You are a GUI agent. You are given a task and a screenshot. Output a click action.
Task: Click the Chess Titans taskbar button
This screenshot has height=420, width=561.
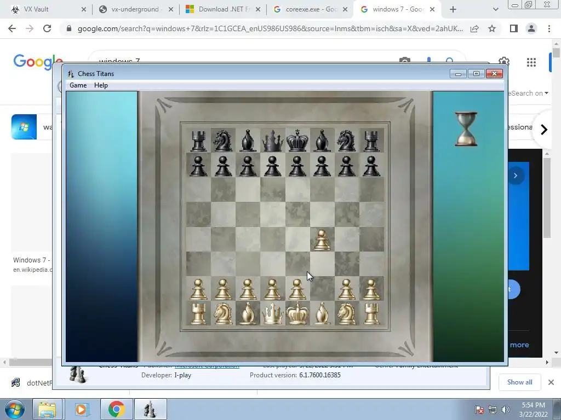click(150, 409)
